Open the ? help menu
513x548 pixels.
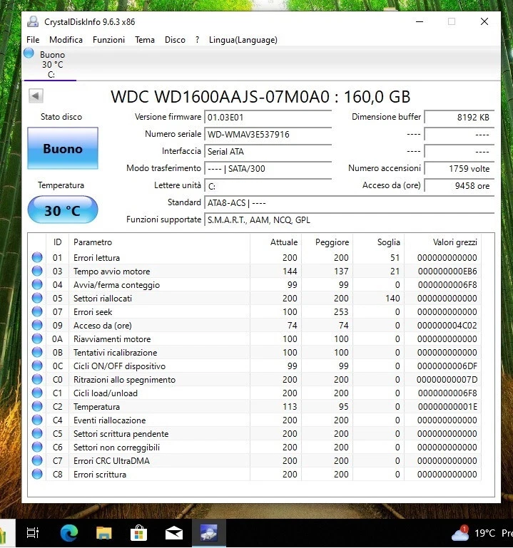coord(198,40)
